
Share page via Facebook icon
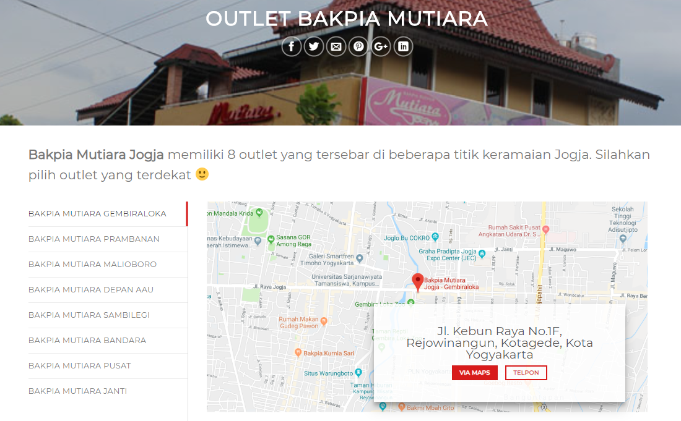pos(292,46)
